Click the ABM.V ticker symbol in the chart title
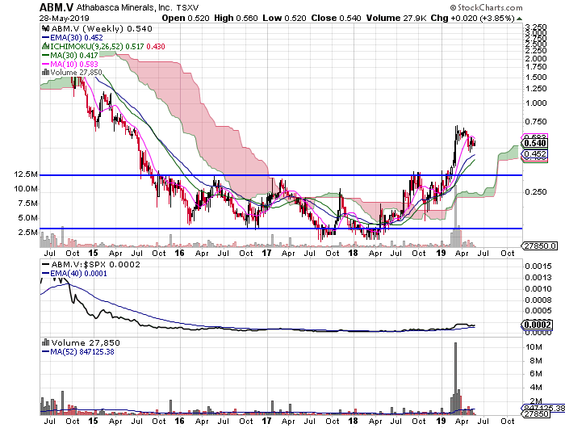Screen dimensions: 565x428 click(x=56, y=7)
